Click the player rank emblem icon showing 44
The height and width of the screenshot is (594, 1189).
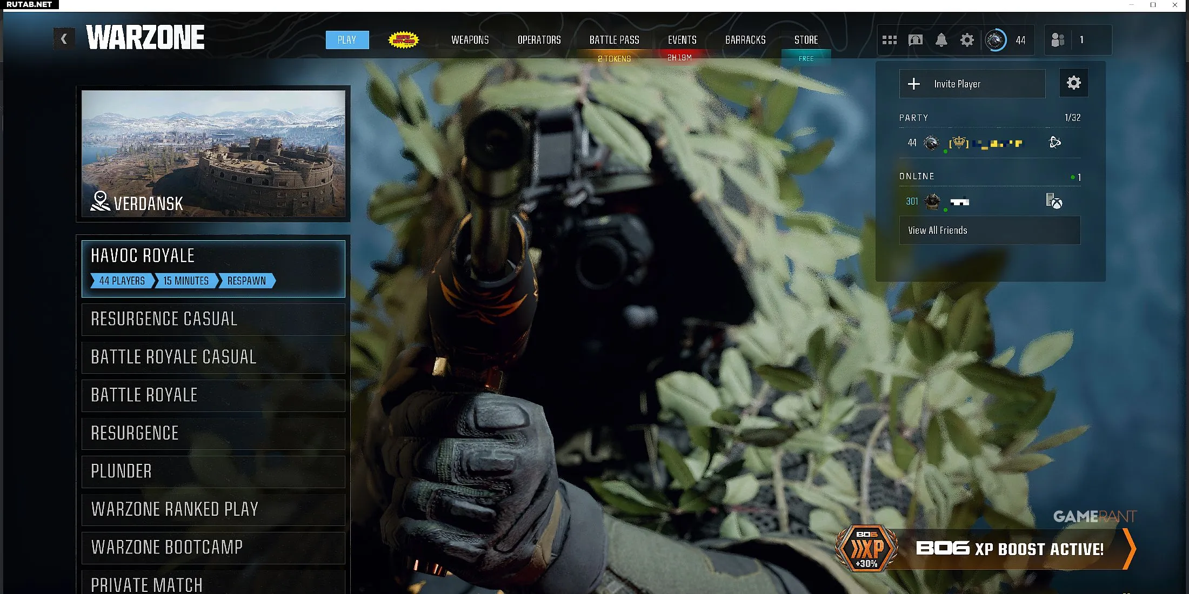(x=996, y=40)
